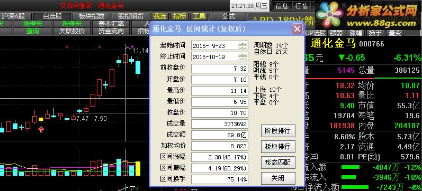Open the 资金流向 view
The width and height of the screenshot is (422, 191).
pyautogui.click(x=111, y=31)
